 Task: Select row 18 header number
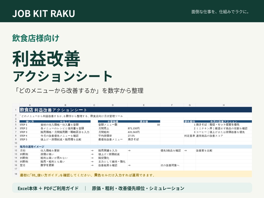(16, 174)
